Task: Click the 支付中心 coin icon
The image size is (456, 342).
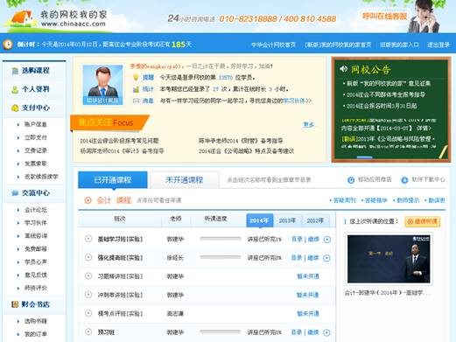Action: tap(15, 108)
